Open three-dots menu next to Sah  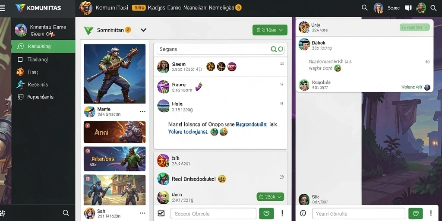(142, 213)
